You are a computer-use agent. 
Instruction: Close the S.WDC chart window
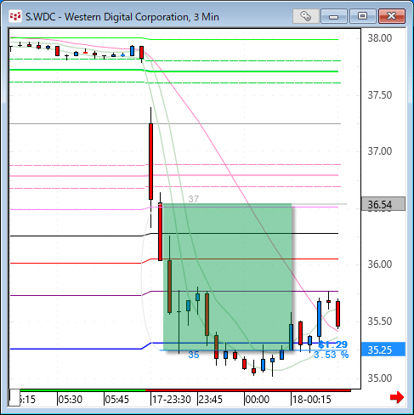tap(392, 16)
